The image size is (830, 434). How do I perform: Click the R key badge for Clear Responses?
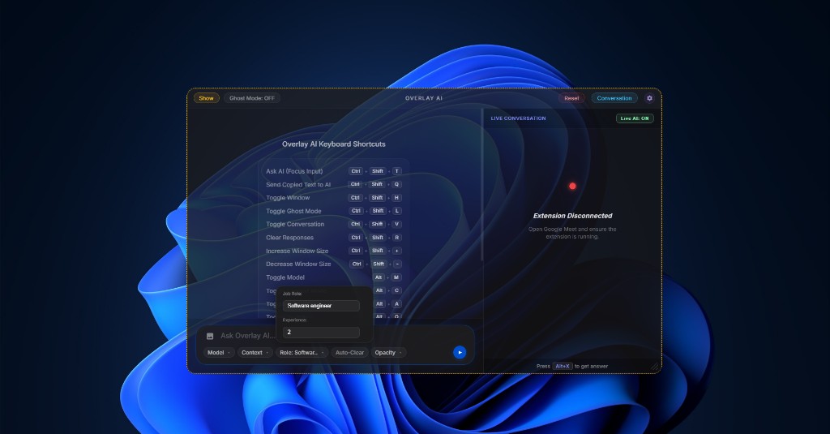[x=397, y=238]
